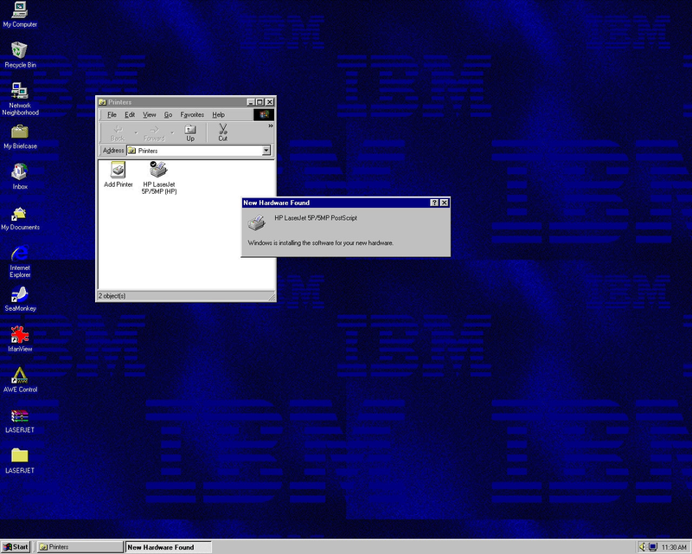This screenshot has width=692, height=554.
Task: Click the Forward toolbar button in Printers
Action: [154, 132]
